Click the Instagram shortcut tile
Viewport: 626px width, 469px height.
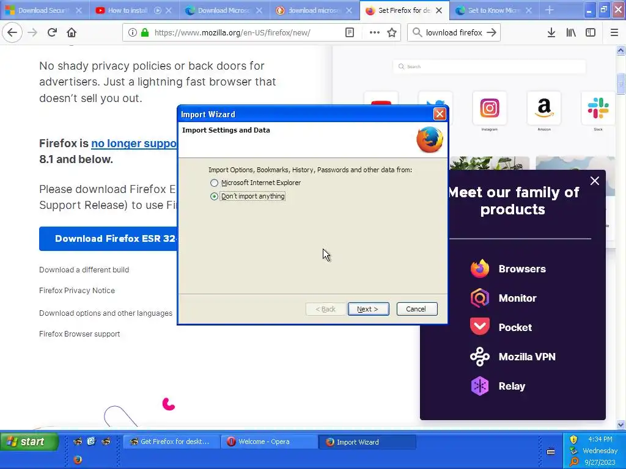[x=490, y=108]
